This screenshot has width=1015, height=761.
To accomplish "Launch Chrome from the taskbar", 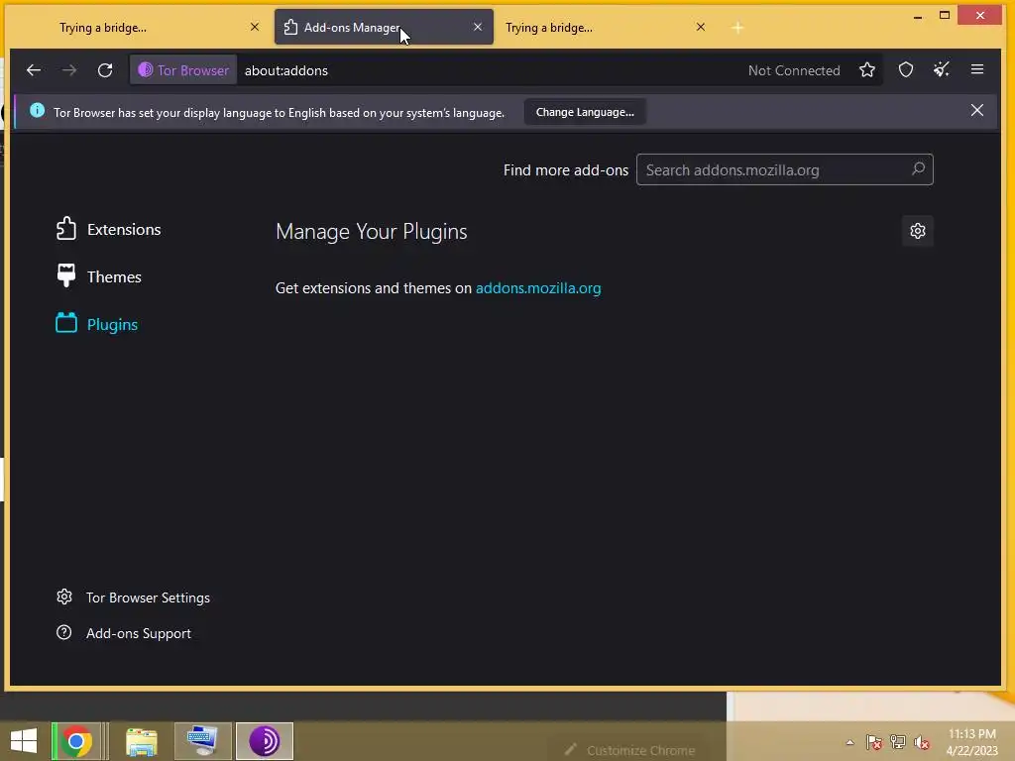I will (x=75, y=741).
